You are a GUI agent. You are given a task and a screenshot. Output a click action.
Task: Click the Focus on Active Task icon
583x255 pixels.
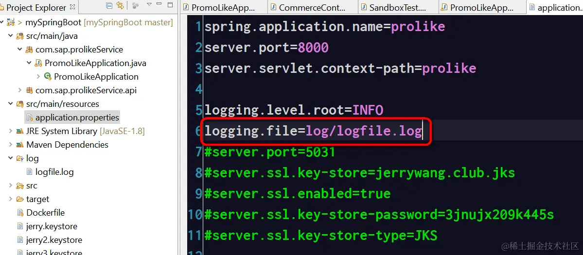(x=135, y=6)
